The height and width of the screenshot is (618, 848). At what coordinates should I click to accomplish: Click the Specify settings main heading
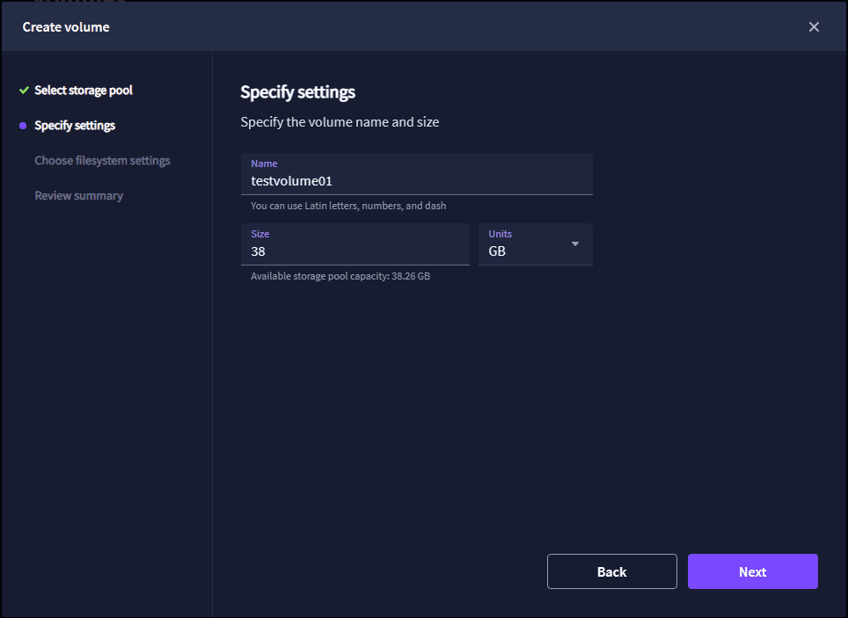(297, 92)
